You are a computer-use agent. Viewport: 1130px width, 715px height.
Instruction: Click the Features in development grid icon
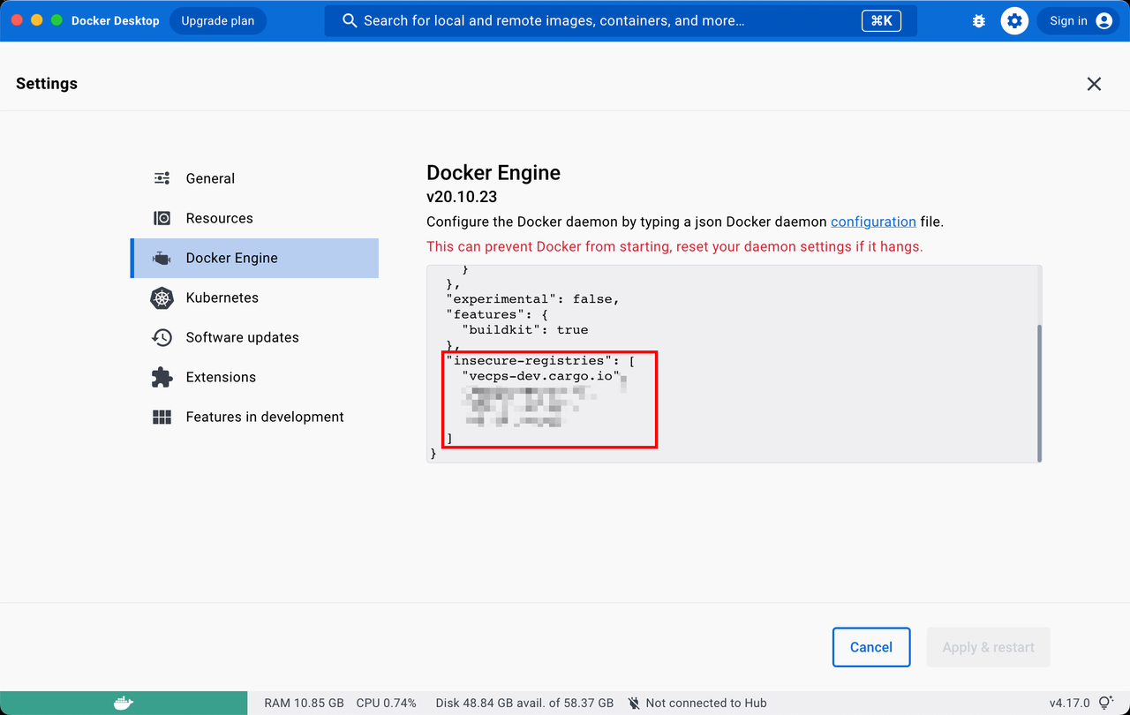[x=162, y=417]
